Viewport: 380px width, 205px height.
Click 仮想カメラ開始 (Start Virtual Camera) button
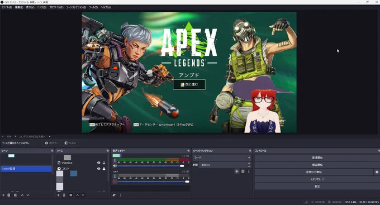pos(313,172)
